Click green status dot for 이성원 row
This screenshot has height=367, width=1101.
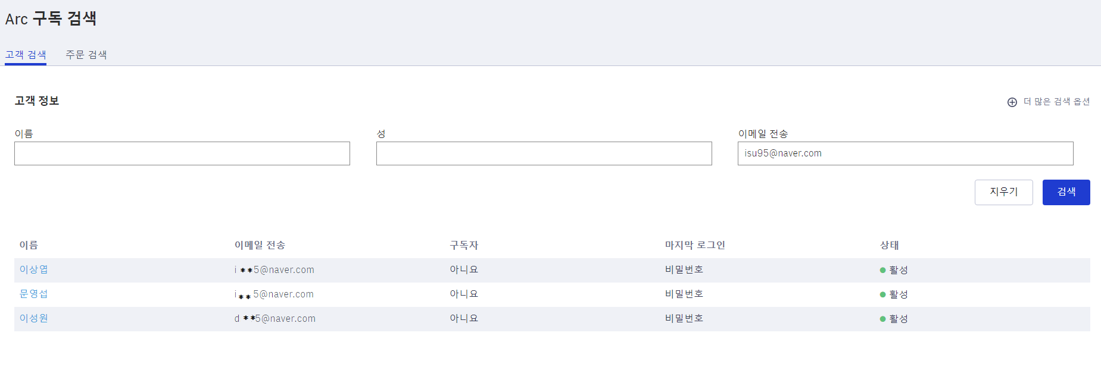click(x=882, y=319)
